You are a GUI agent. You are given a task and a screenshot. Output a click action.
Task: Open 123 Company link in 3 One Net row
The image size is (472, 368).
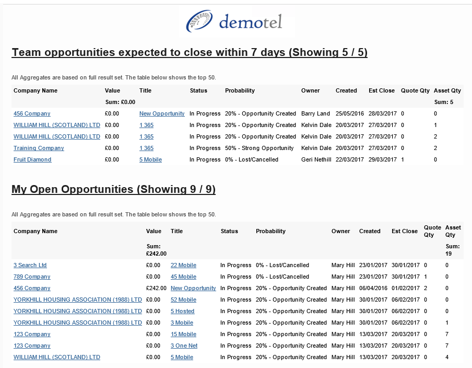click(32, 346)
